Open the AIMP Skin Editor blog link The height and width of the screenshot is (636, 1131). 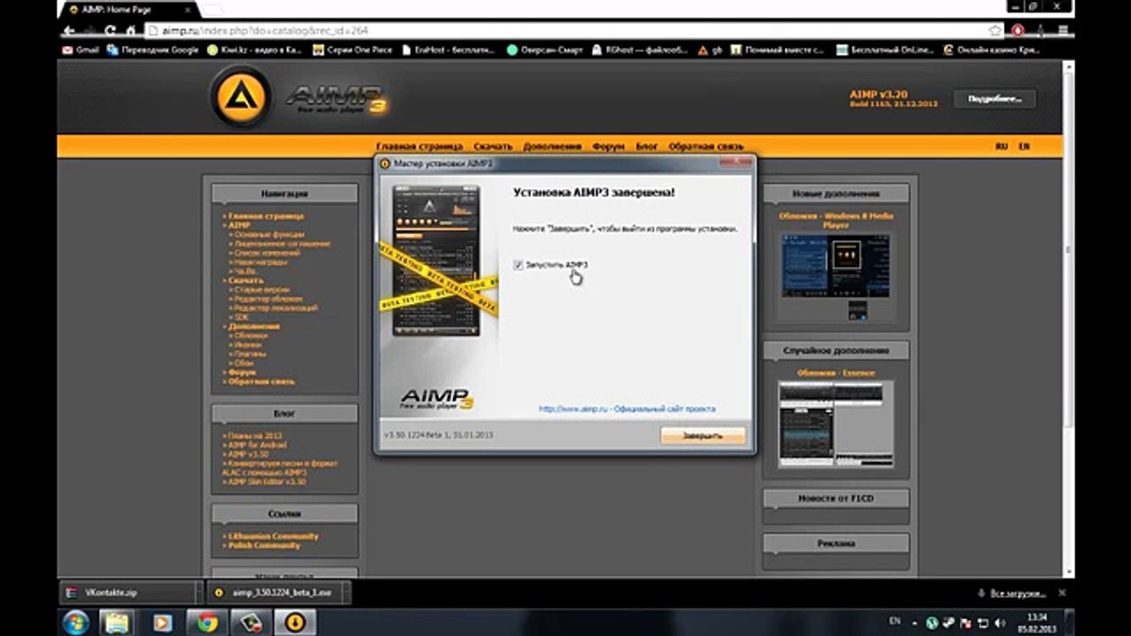[x=267, y=482]
